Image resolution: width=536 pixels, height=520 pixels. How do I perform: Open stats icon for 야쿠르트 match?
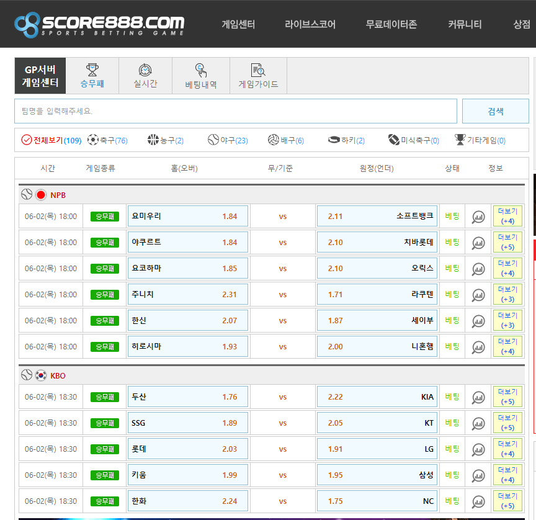coord(478,243)
